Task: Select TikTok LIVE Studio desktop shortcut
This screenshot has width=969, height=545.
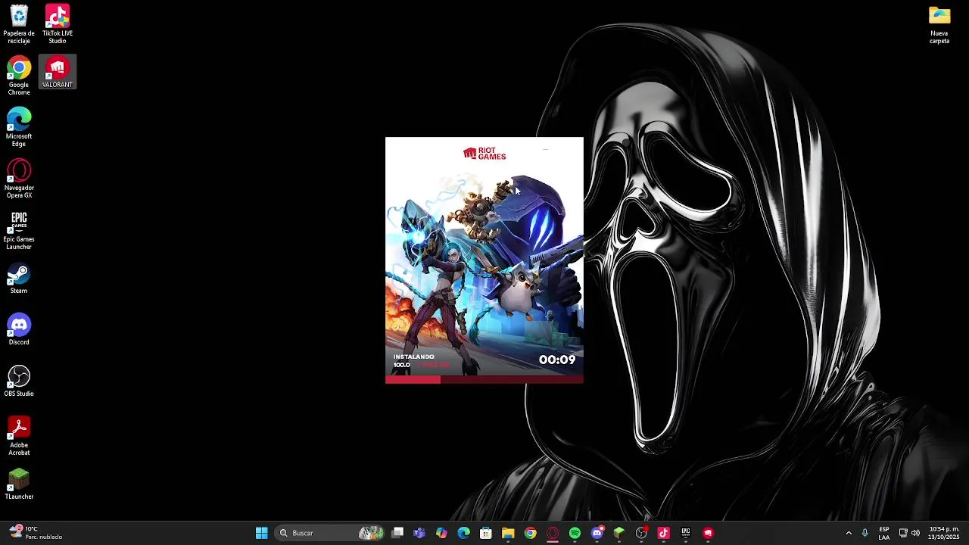Action: 58,24
